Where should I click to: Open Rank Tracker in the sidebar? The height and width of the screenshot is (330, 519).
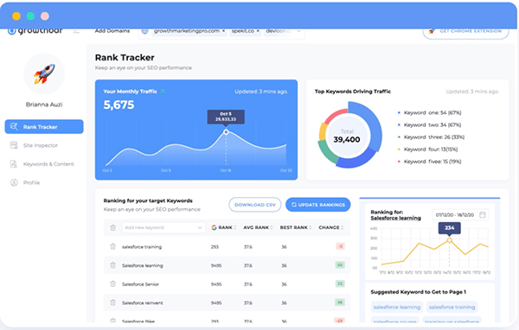coord(44,127)
